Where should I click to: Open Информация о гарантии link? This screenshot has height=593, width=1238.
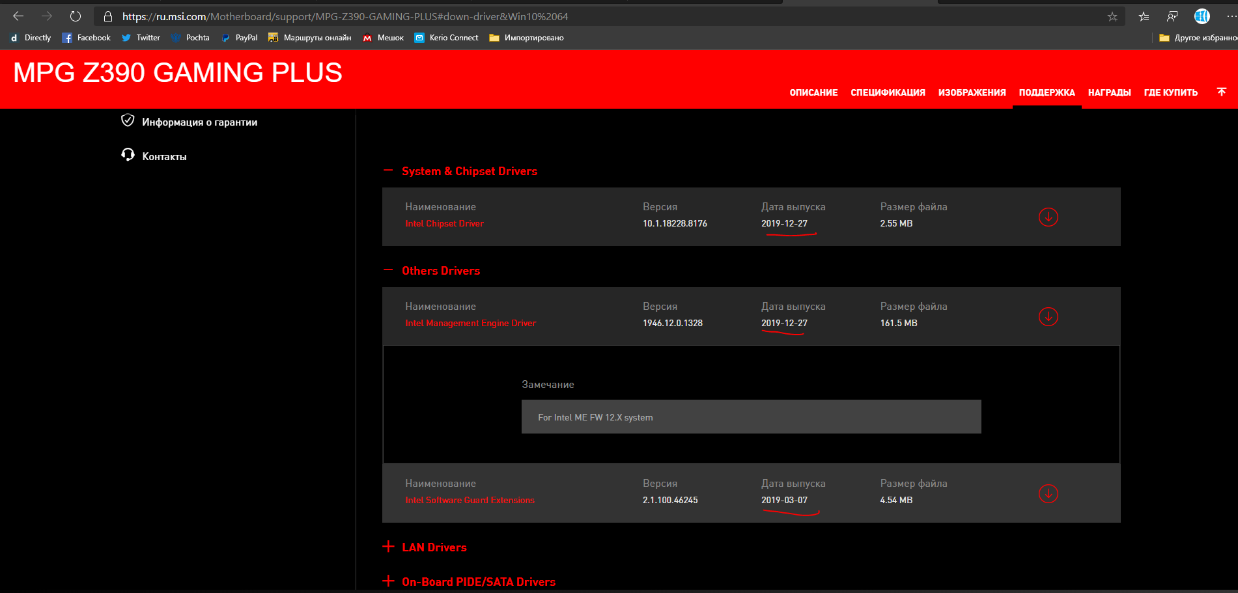click(x=199, y=122)
